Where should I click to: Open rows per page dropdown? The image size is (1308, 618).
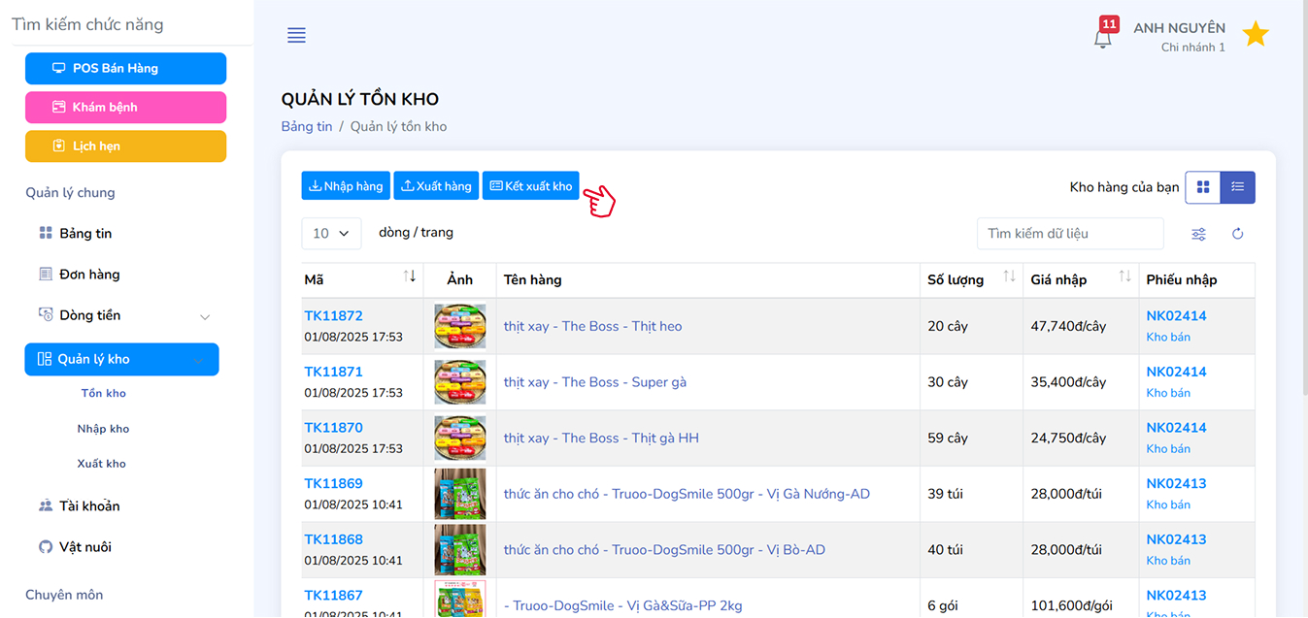pyautogui.click(x=331, y=234)
